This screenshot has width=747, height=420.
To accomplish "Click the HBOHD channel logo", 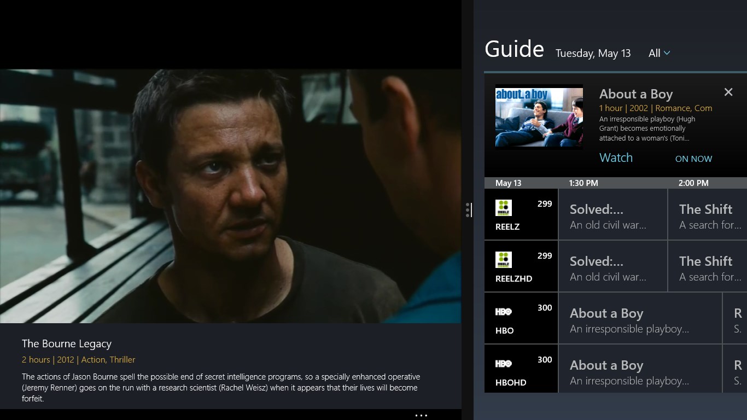I will tap(504, 363).
